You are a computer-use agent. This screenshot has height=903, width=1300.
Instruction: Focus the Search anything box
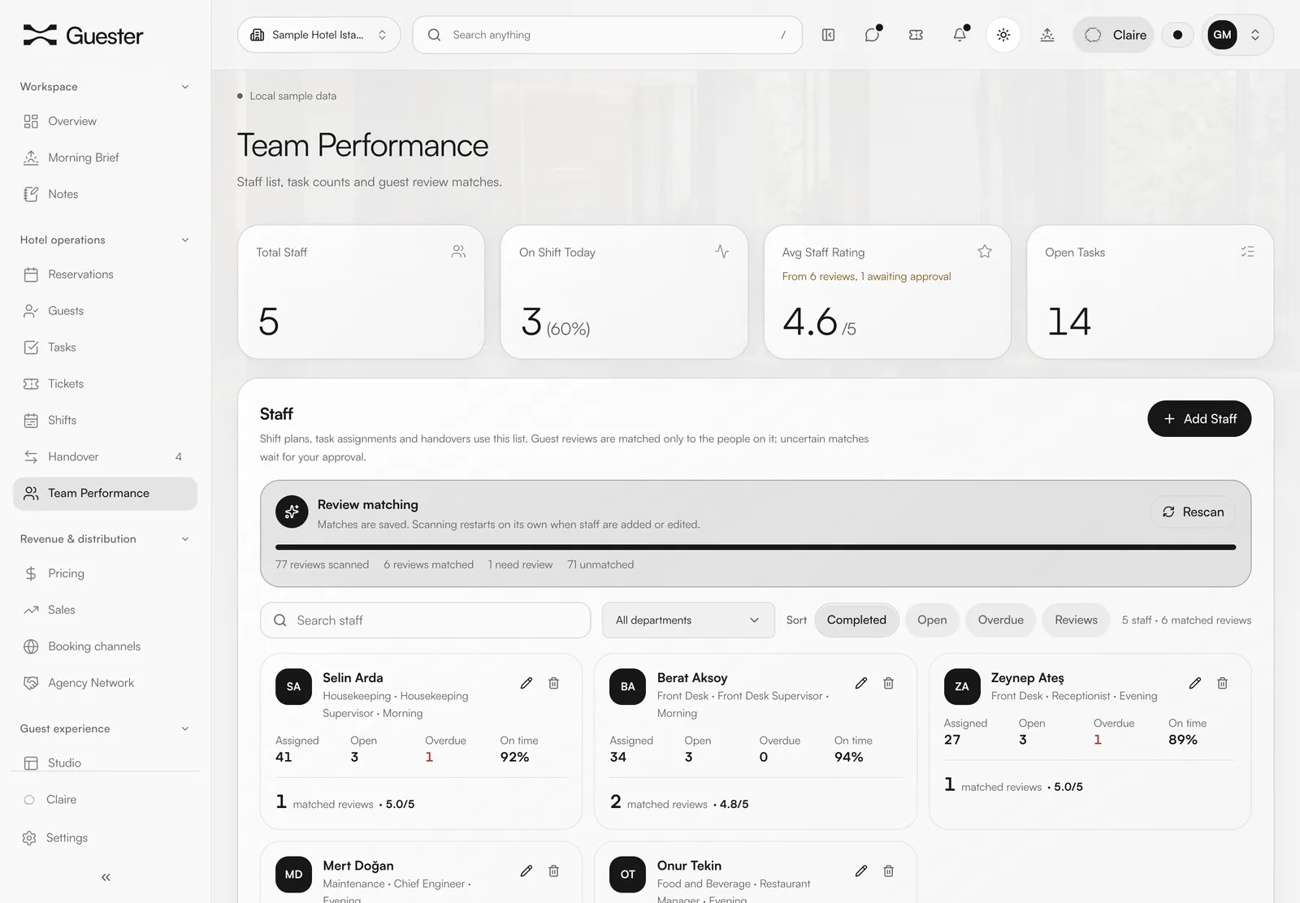(x=607, y=35)
